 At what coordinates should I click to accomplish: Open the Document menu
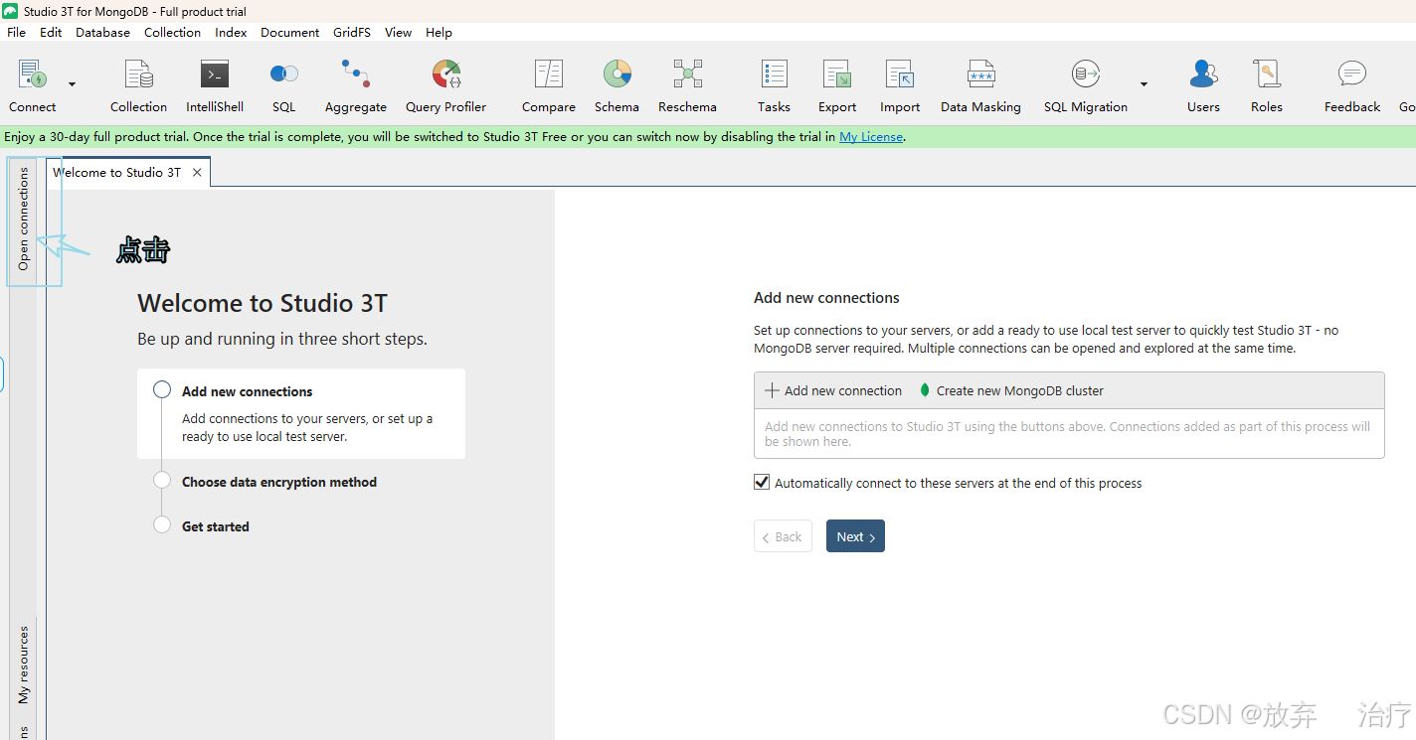pos(290,32)
